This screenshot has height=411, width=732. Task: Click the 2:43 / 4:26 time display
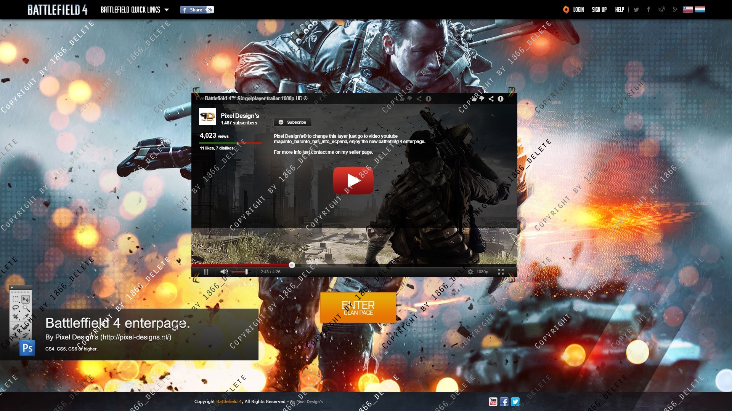click(270, 272)
